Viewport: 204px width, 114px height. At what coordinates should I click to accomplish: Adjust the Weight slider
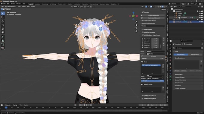pos(153,81)
